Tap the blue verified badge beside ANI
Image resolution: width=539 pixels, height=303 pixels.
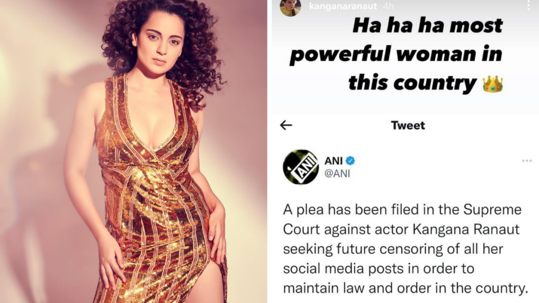(x=350, y=161)
